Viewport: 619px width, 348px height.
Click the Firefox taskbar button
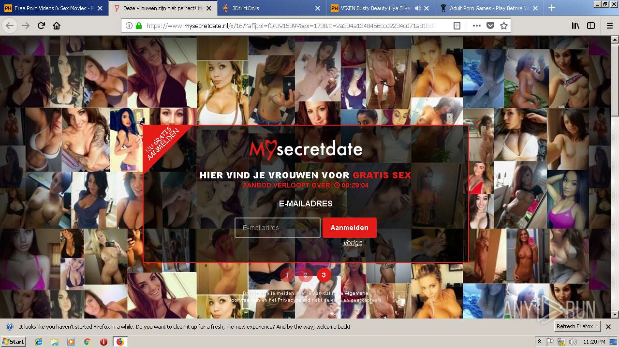pyautogui.click(x=120, y=342)
